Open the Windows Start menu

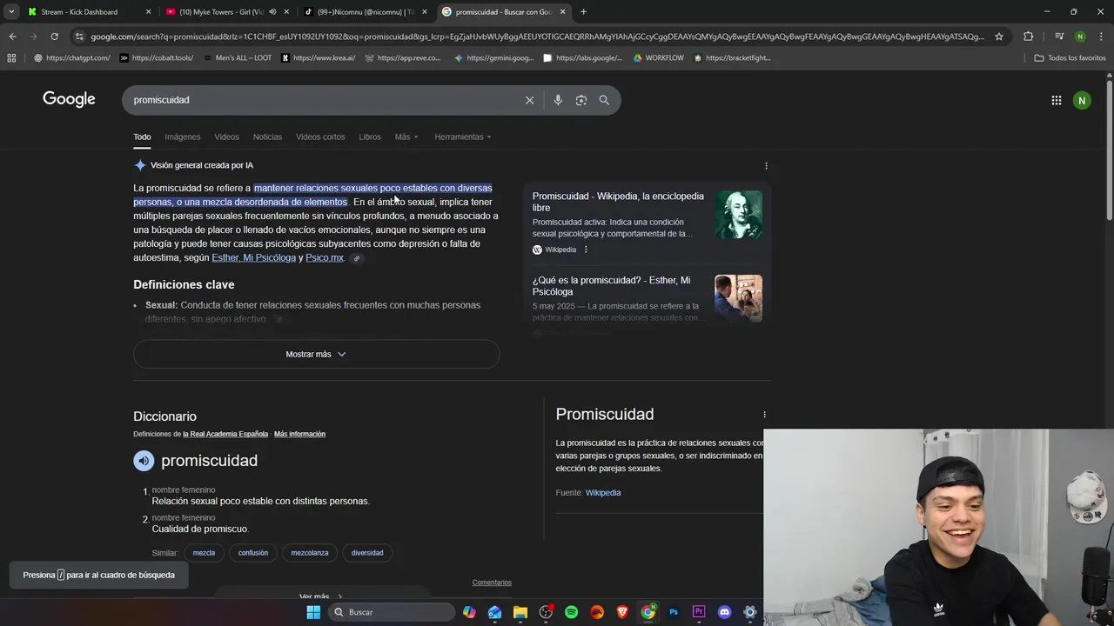tap(313, 612)
